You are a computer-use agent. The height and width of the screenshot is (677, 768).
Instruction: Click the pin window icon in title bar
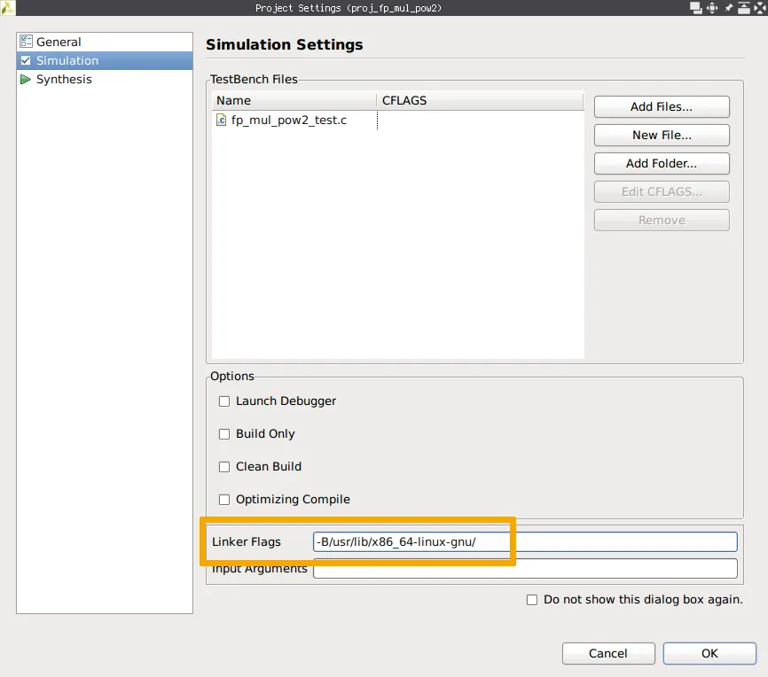(x=728, y=8)
